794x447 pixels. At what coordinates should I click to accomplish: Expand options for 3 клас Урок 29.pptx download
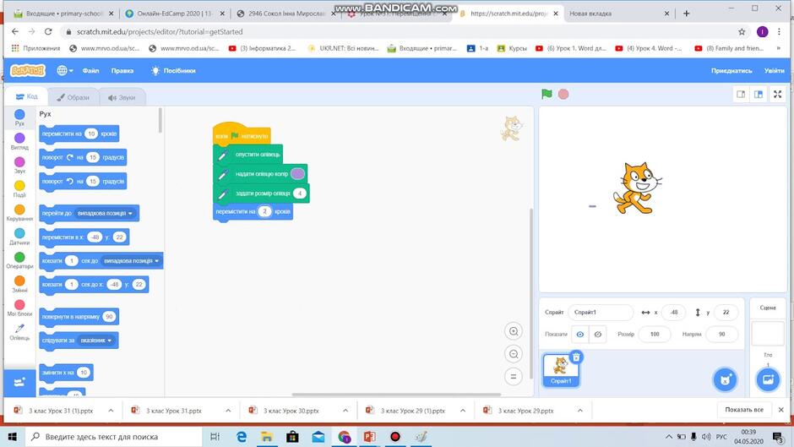coord(579,411)
